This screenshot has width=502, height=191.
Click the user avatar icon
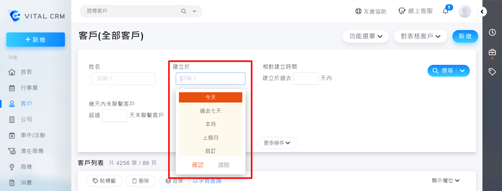pos(464,11)
